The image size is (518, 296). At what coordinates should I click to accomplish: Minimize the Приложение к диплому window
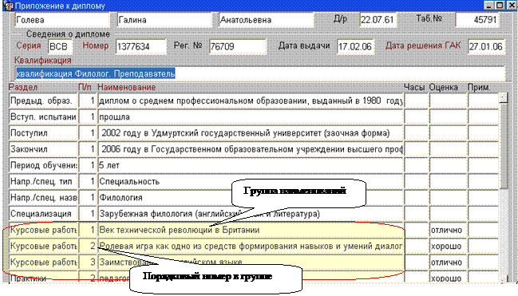pyautogui.click(x=489, y=6)
